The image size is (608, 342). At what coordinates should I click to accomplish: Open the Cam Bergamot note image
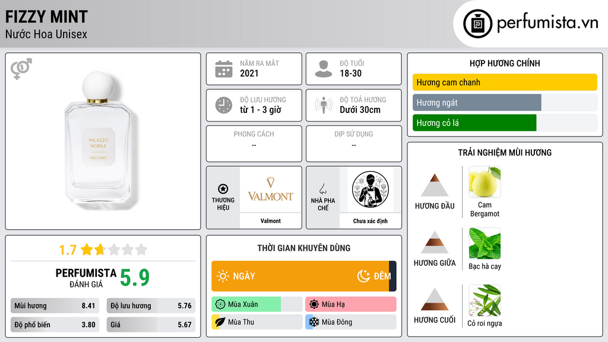click(x=484, y=182)
